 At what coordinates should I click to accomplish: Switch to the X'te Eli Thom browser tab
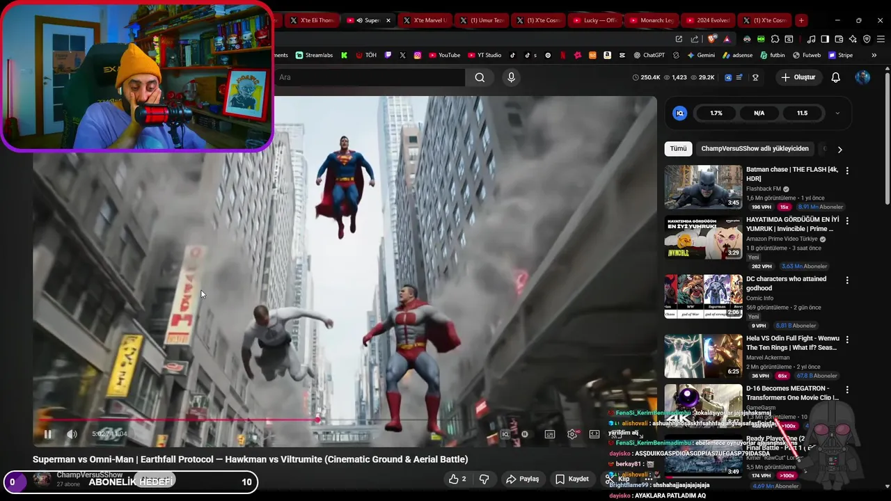point(313,20)
